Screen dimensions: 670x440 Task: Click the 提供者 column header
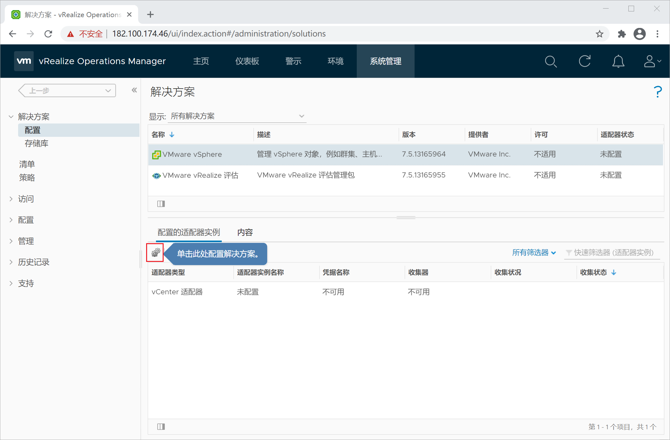click(478, 135)
